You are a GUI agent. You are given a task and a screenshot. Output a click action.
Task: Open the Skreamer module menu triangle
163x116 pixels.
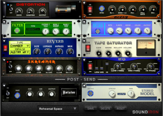4,60
